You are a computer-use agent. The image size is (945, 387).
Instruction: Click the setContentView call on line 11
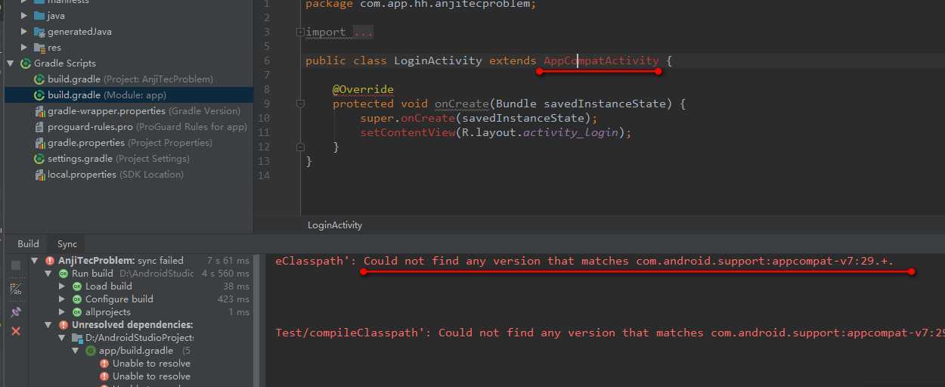click(496, 132)
